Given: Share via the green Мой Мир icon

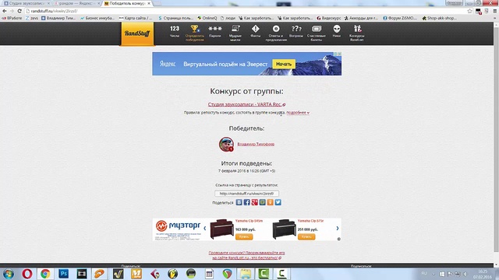Looking at the screenshot, I should click(x=262, y=202).
